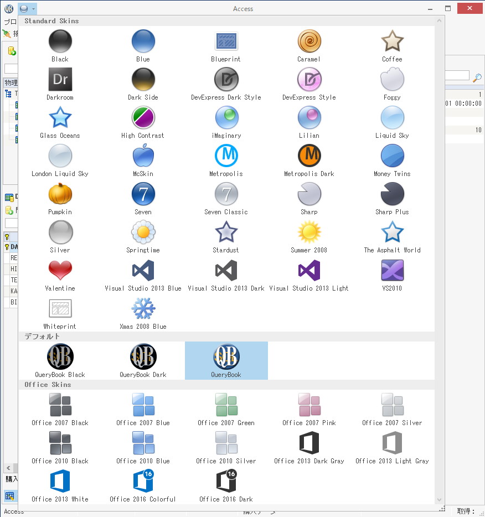The image size is (485, 517).
Task: Choose Office 2016 Dark skin
Action: pos(226,485)
